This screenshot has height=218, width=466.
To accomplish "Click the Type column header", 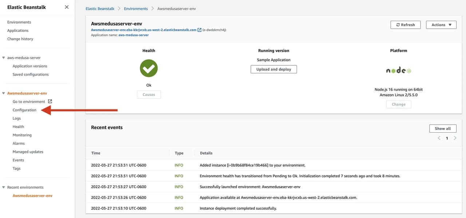I will [179, 153].
